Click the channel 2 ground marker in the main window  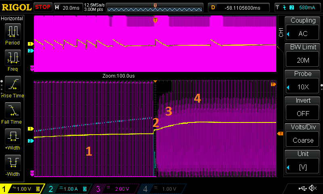(31, 51)
